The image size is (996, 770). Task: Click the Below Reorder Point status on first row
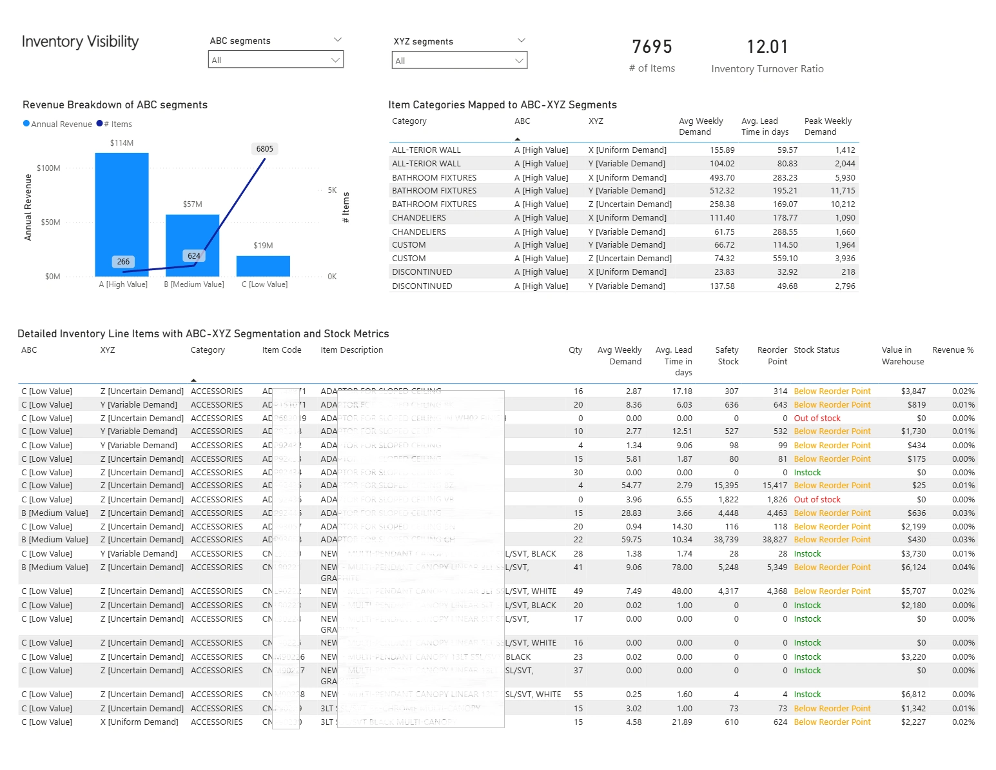tap(832, 391)
